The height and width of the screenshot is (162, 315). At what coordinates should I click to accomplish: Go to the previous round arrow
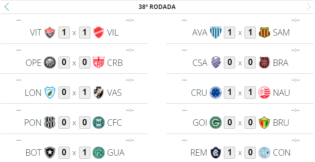[x=6, y=6]
